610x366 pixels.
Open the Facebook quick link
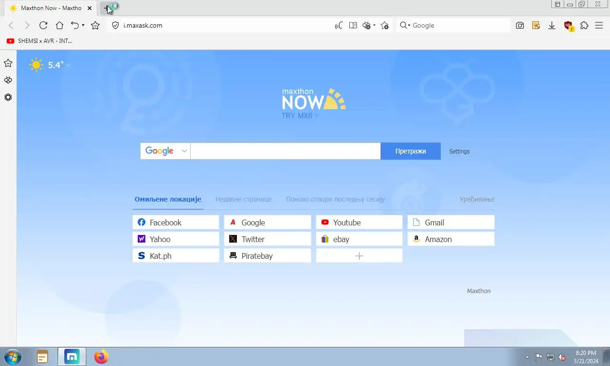(176, 222)
